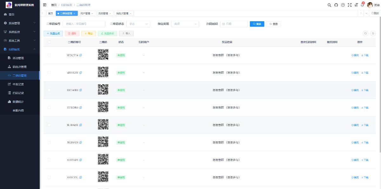
Task: Click the 刷新 refresh tab button
Action: [x=375, y=13]
